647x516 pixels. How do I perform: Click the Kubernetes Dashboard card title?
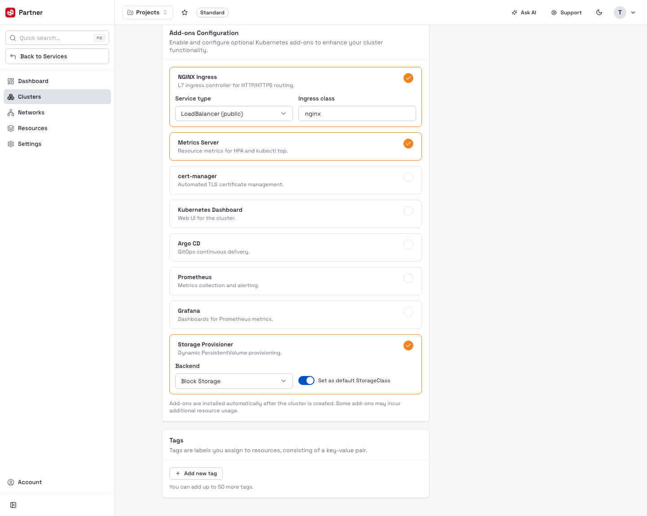[x=210, y=210]
